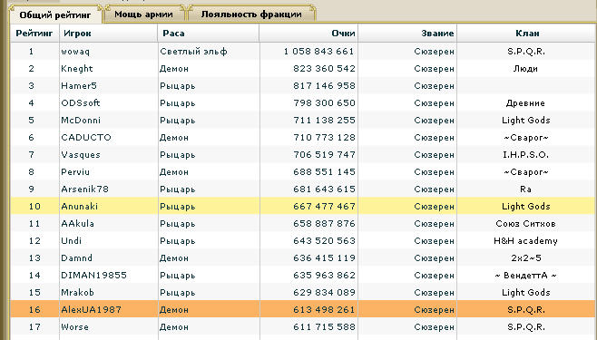
Task: Sort by the Очки column header
Action: [x=343, y=34]
